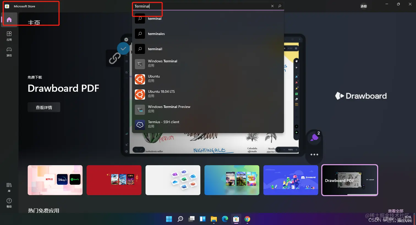This screenshot has width=416, height=225.
Task: Open the Games section in the sidebar
Action: (x=9, y=52)
